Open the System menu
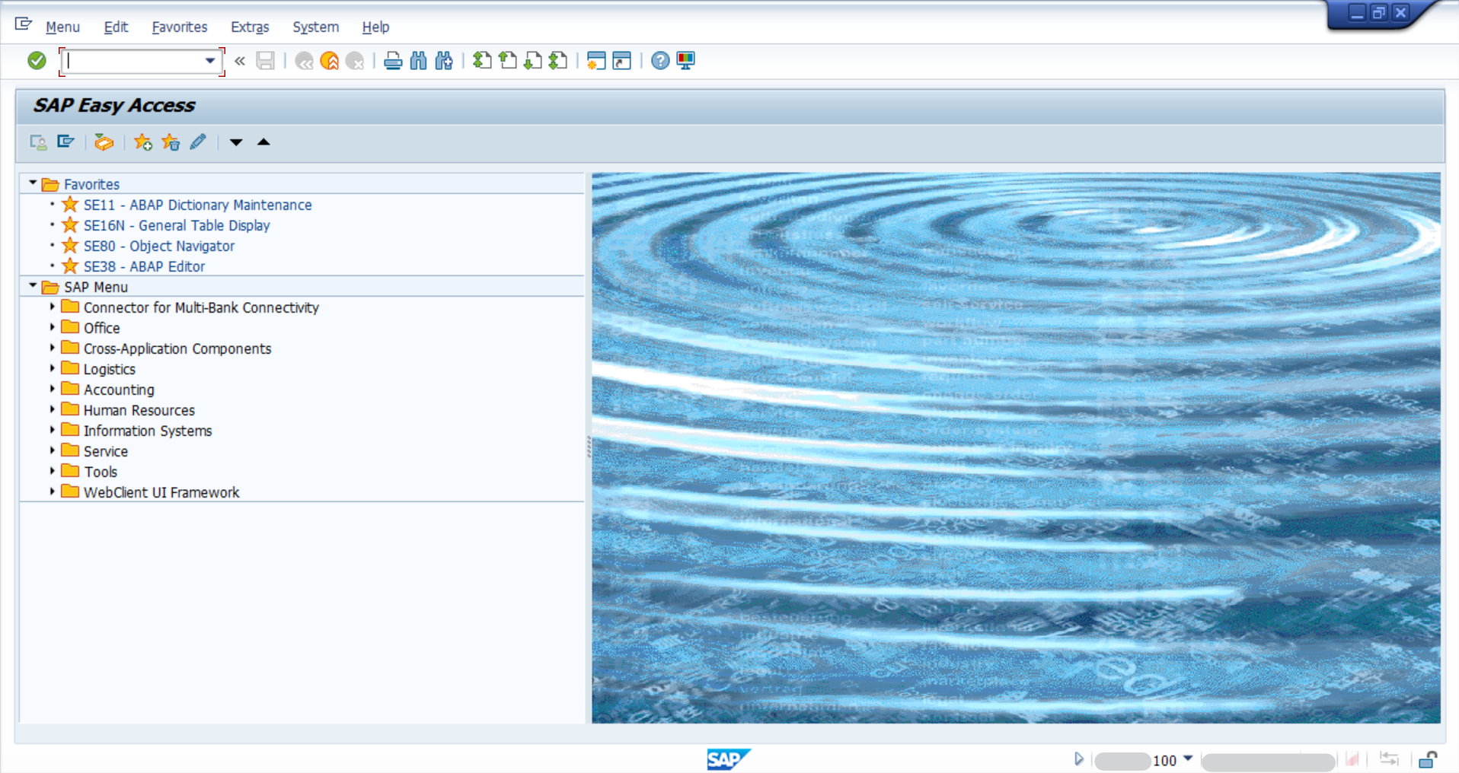1459x773 pixels. (315, 27)
